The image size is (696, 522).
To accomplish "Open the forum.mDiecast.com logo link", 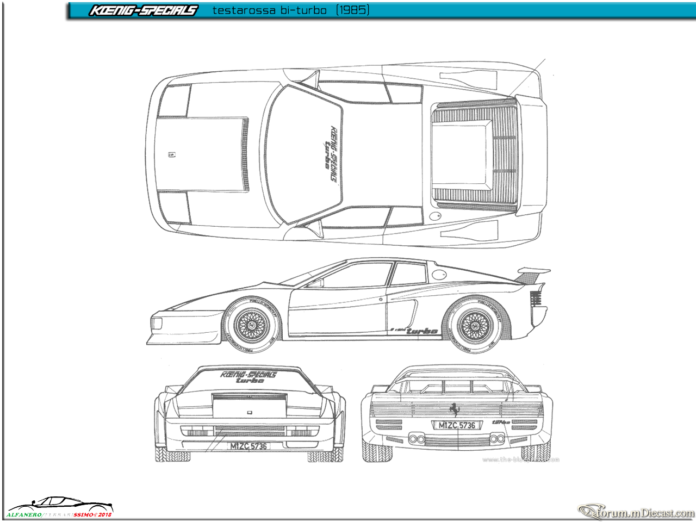I will [636, 511].
